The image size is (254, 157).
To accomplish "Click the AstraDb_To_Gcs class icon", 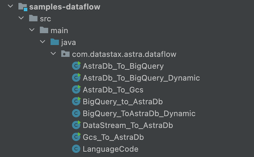I will pyautogui.click(x=76, y=89).
